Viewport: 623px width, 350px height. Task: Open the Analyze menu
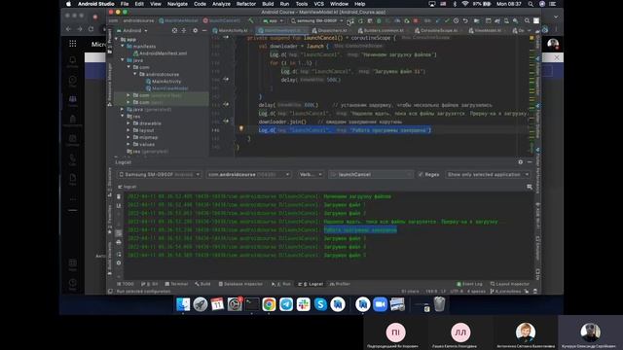coord(221,4)
